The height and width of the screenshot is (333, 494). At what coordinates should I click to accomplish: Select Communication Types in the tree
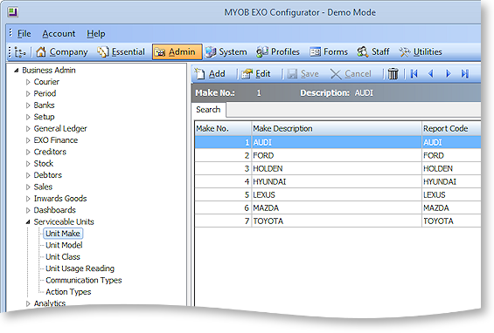coord(83,280)
